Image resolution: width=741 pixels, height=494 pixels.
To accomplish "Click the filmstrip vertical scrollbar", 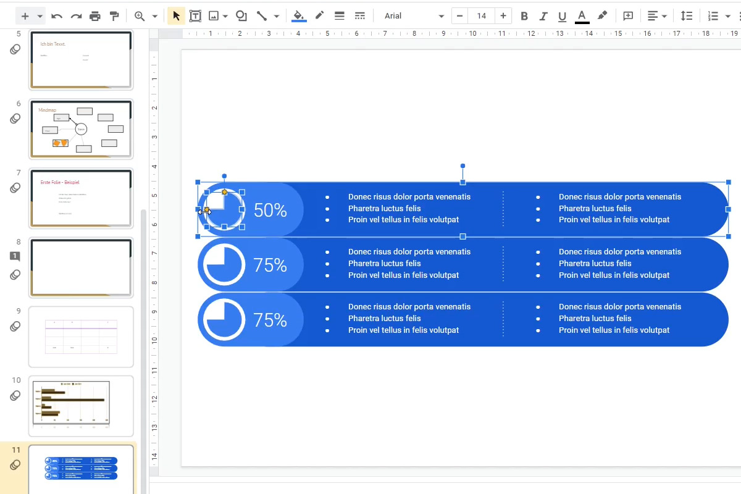I will [144, 351].
